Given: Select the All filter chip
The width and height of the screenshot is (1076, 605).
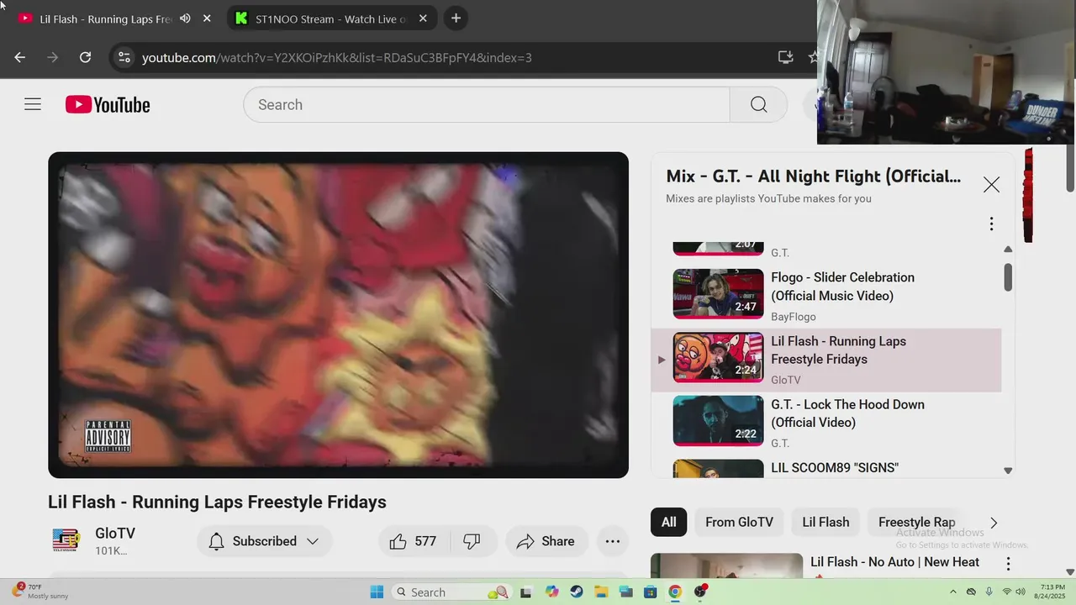Looking at the screenshot, I should point(668,523).
